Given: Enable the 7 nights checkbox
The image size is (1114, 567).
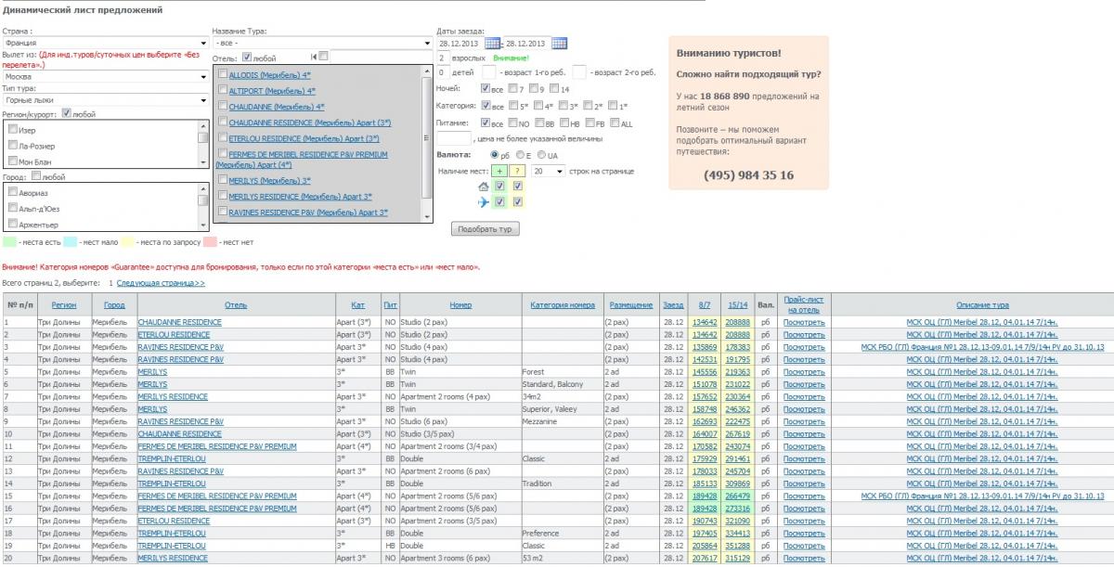Looking at the screenshot, I should click(512, 88).
